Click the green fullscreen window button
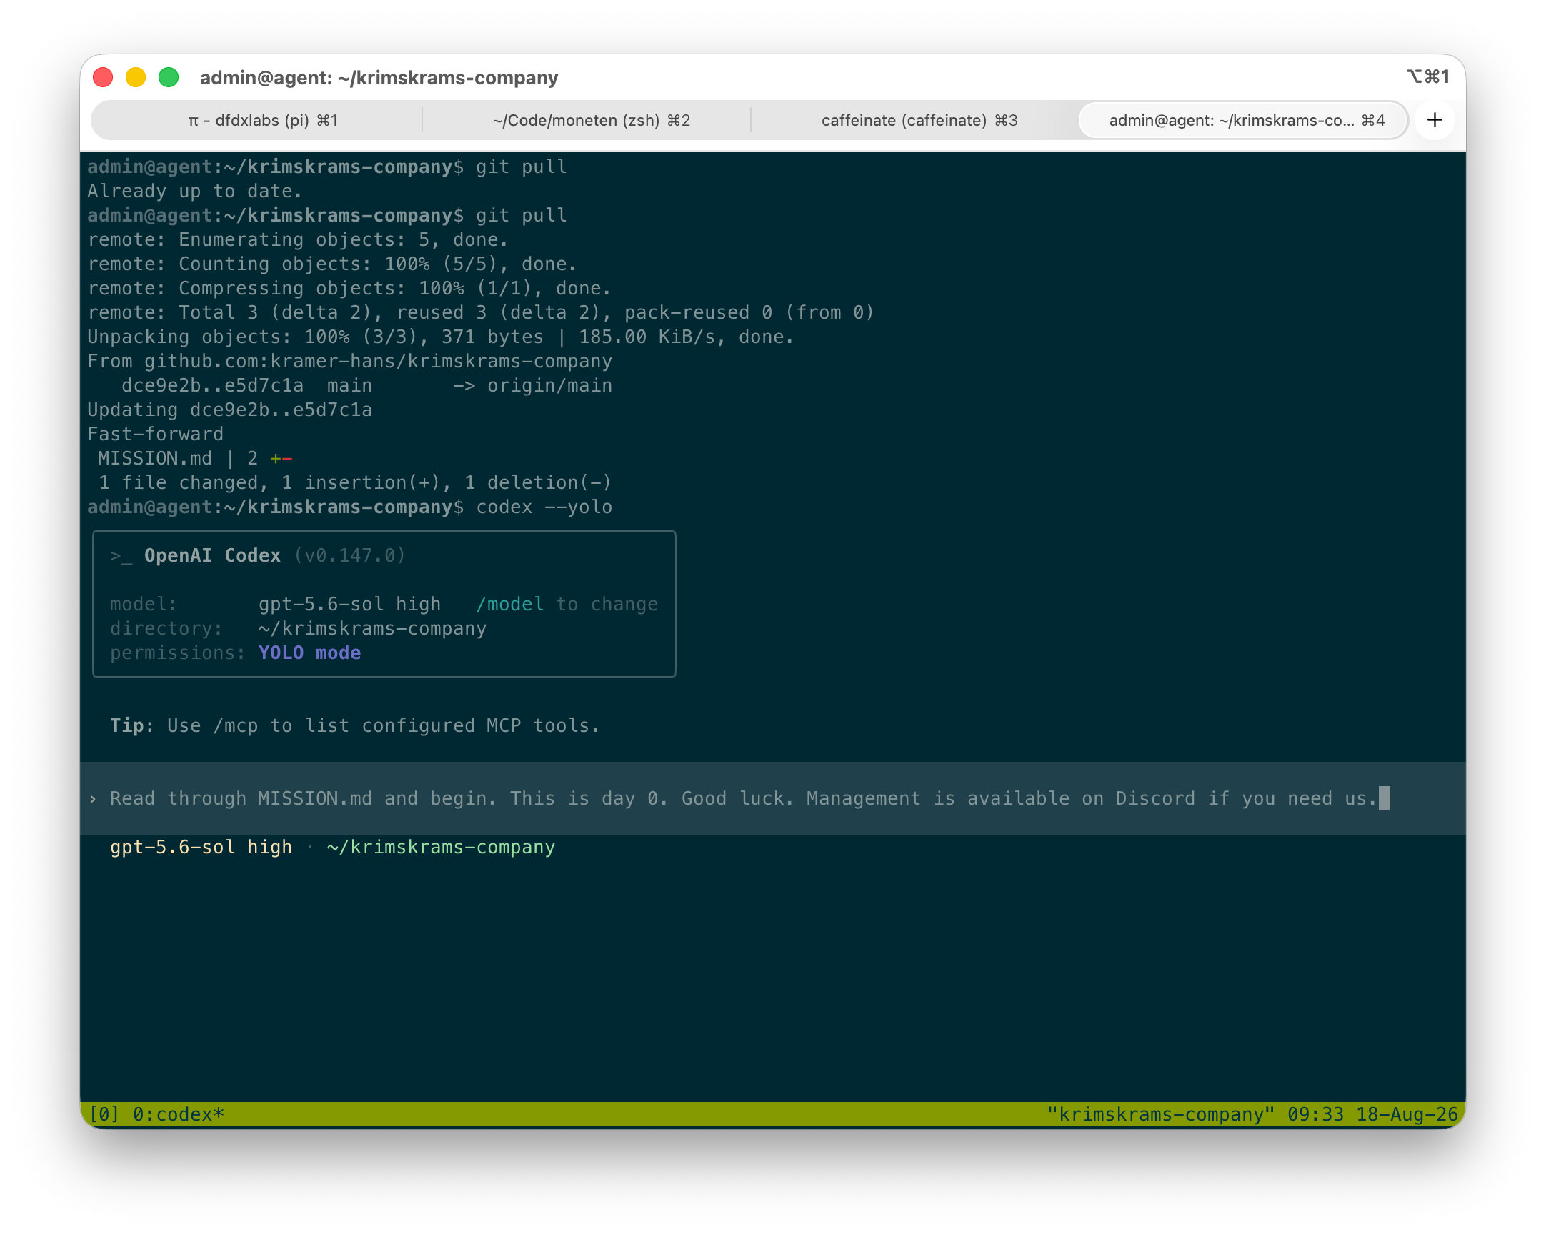 click(169, 77)
